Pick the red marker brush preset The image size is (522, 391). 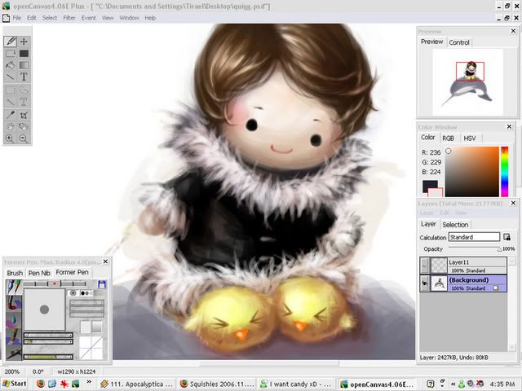click(13, 303)
